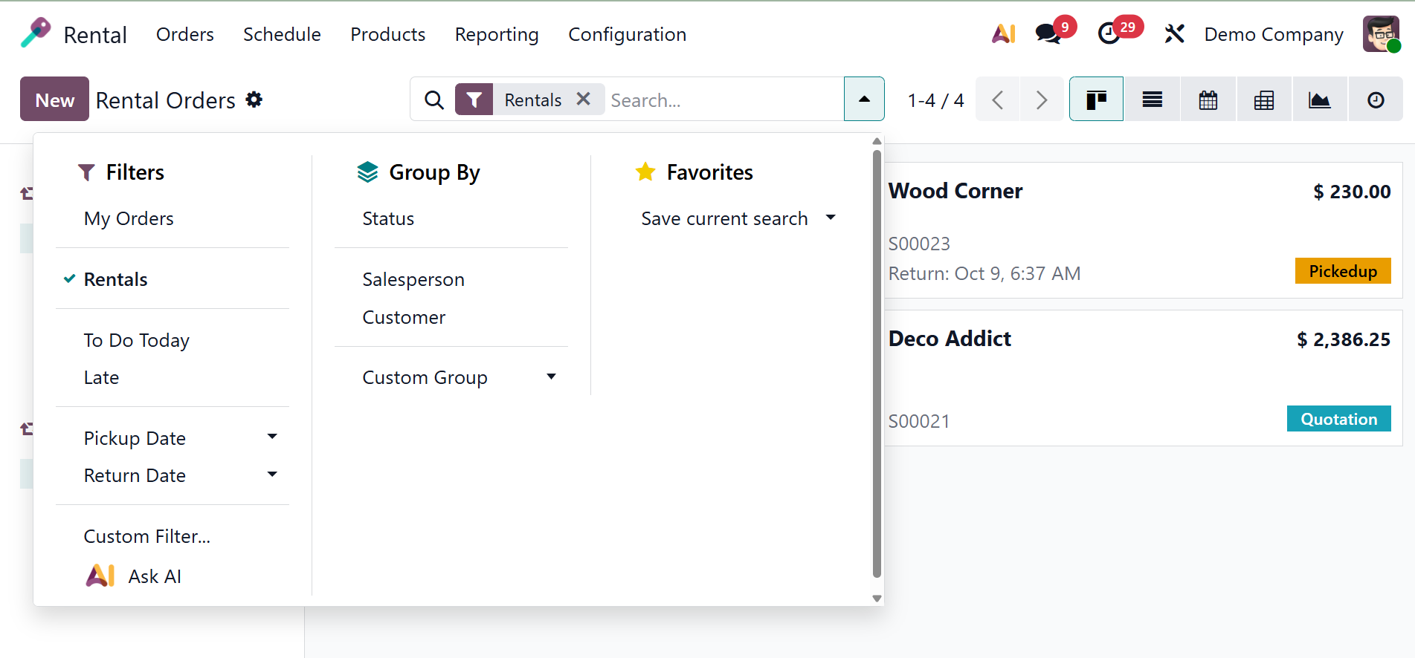Viewport: 1415px width, 658px height.
Task: Open the calendar view
Action: 1208,100
